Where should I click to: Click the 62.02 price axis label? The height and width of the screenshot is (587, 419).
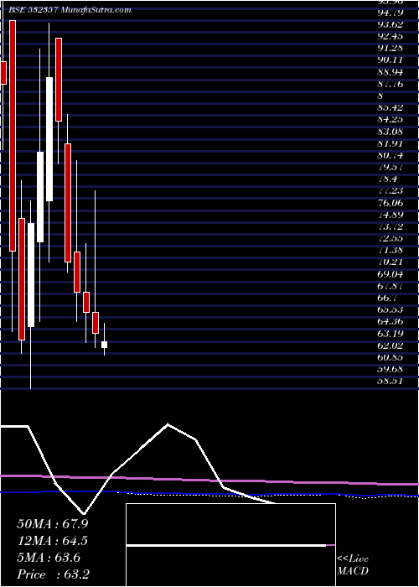390,345
